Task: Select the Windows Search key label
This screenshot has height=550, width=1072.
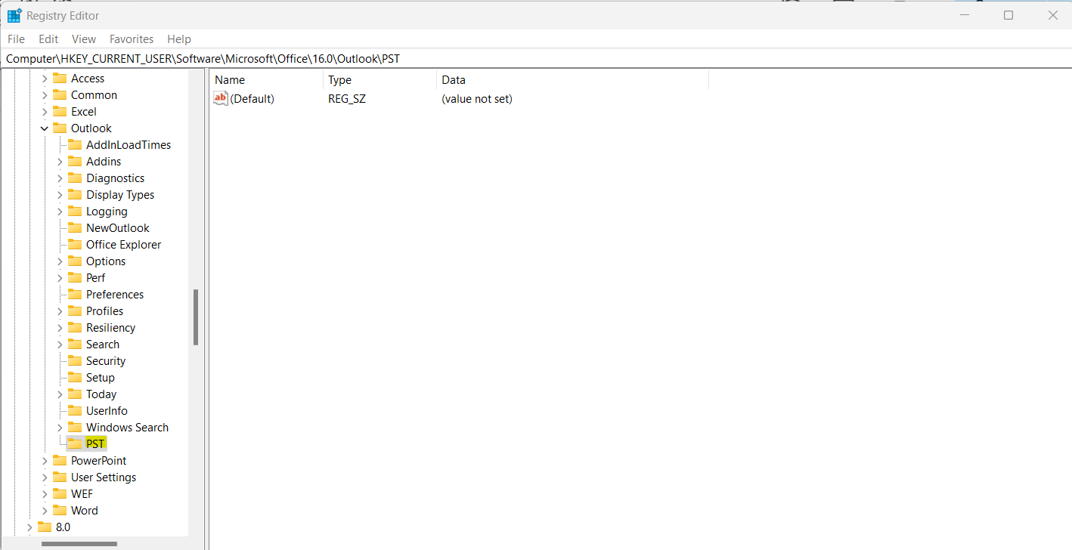Action: (x=127, y=427)
